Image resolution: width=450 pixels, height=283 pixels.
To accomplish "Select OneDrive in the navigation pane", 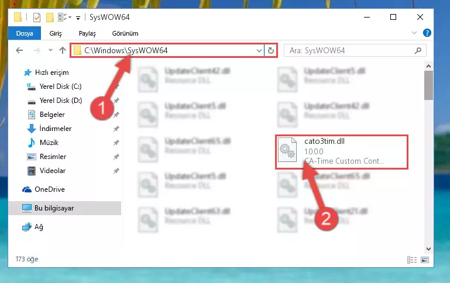I will pyautogui.click(x=50, y=189).
